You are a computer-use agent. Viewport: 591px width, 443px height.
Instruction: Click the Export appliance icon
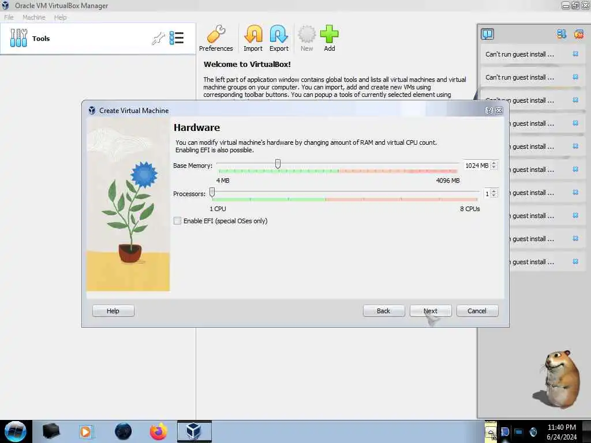(x=279, y=38)
